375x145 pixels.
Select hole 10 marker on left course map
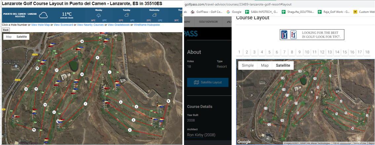click(x=82, y=74)
